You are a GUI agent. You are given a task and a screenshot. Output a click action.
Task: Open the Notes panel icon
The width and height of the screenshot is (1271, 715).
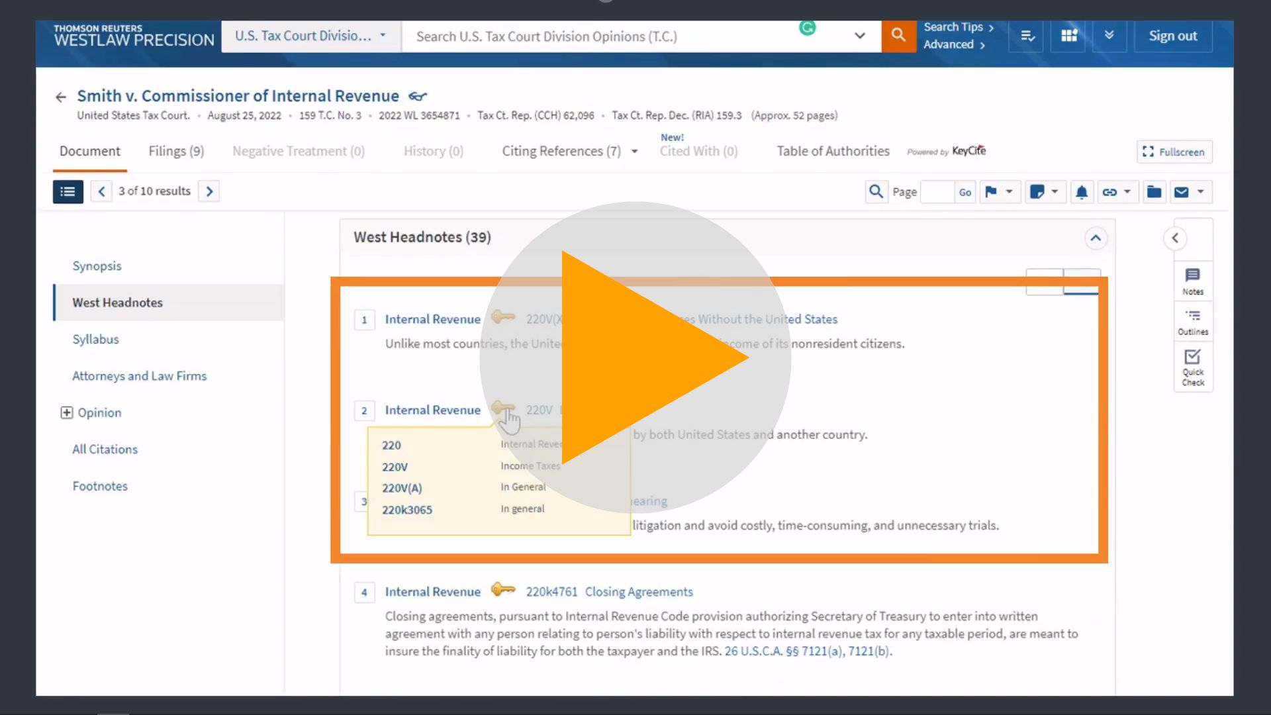pos(1191,279)
